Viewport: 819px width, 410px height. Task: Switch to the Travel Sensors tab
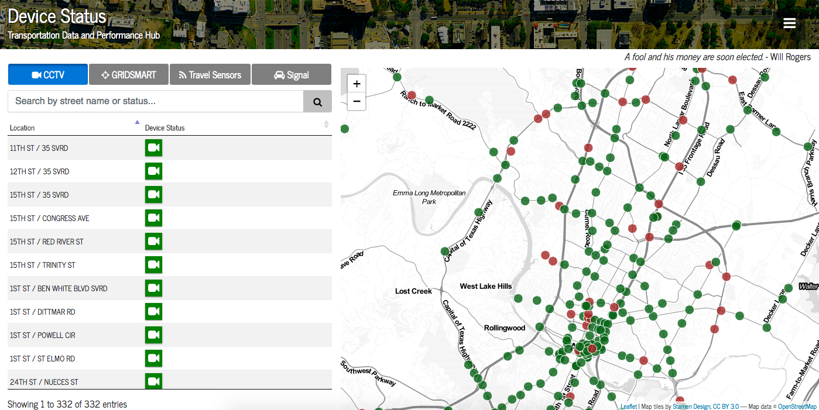click(x=210, y=75)
